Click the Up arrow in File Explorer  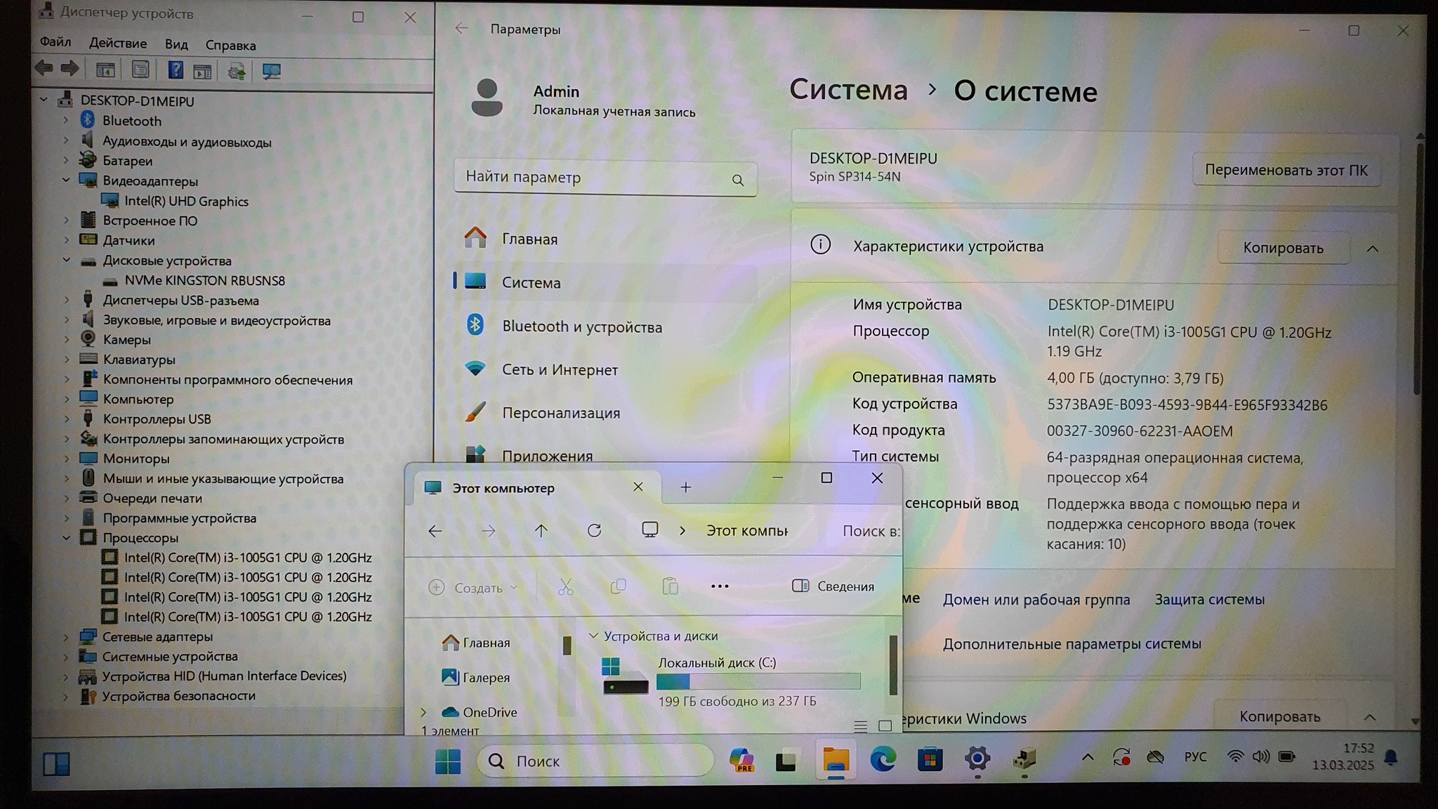541,531
